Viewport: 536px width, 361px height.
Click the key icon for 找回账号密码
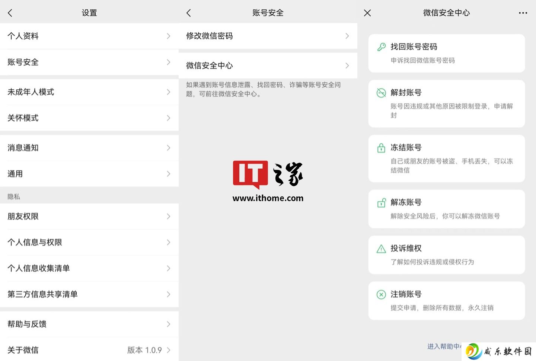point(381,47)
